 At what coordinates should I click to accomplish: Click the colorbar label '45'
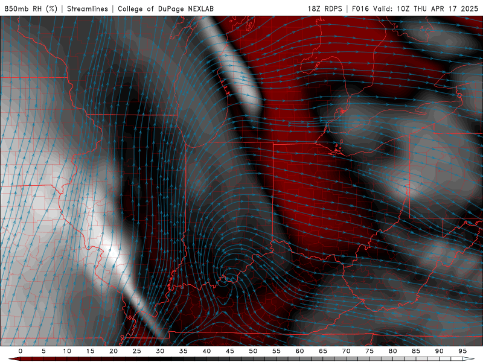[x=230, y=351]
